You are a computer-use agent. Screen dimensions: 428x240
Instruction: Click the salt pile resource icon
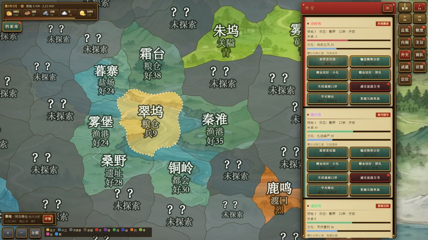coord(65,13)
